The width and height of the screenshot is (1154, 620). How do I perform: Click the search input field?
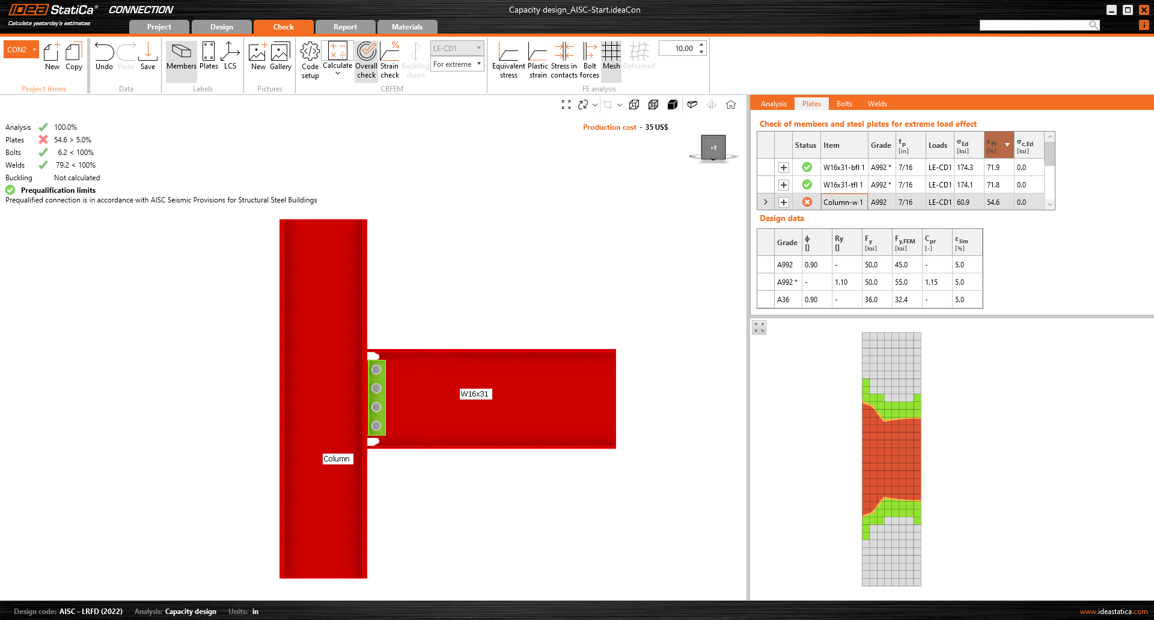click(x=1034, y=25)
